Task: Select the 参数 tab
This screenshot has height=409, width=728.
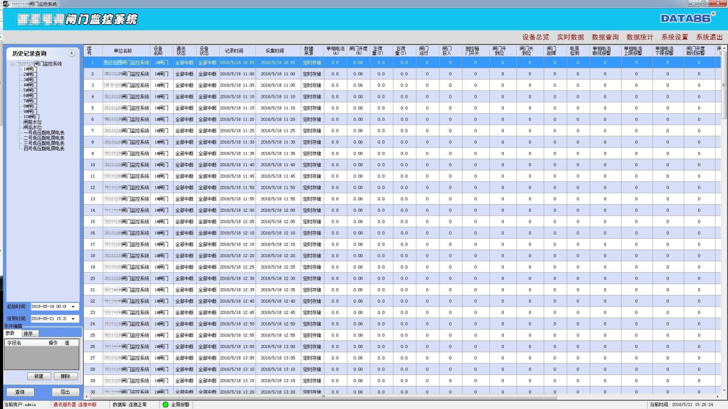Action: coord(10,334)
